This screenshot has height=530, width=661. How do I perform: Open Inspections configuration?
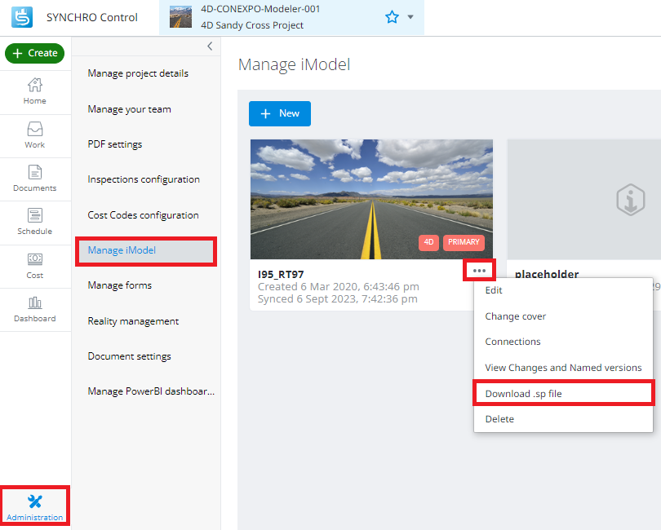pyautogui.click(x=144, y=179)
